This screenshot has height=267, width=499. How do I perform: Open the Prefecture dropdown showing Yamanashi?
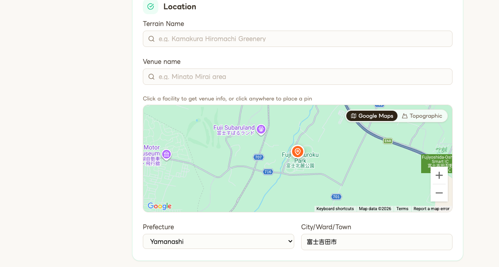pos(218,242)
